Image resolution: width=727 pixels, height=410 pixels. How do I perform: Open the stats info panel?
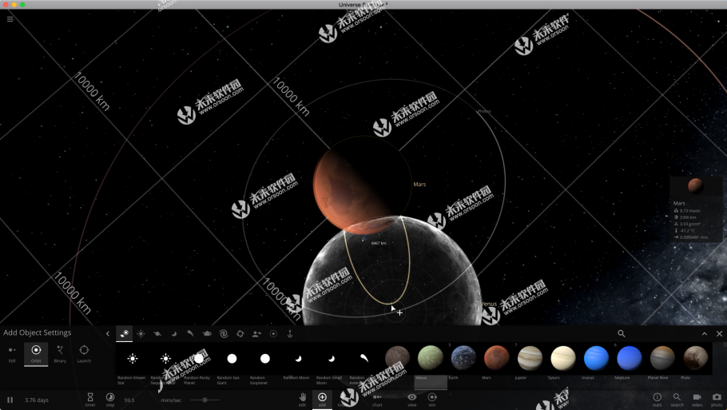pyautogui.click(x=657, y=400)
